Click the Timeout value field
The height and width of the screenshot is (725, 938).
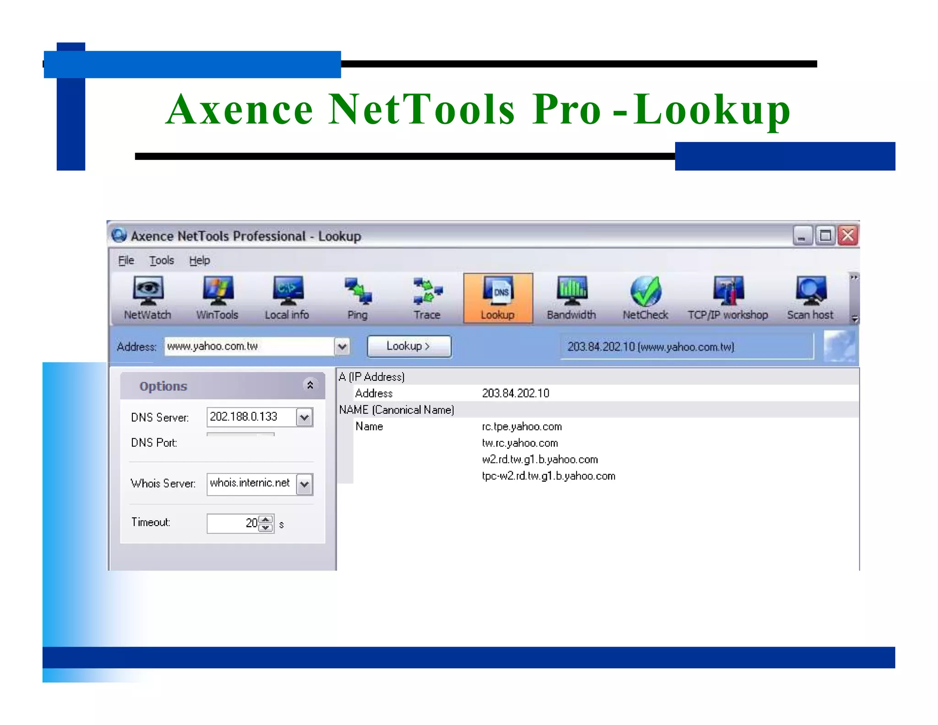coord(233,523)
